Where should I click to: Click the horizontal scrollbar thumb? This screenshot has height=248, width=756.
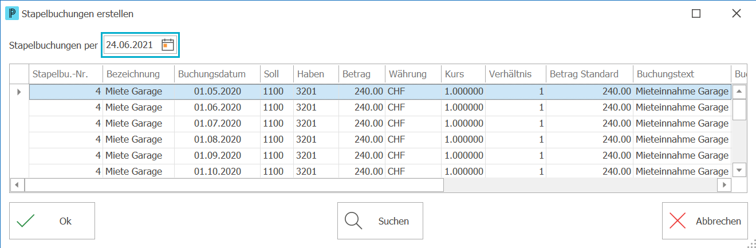point(234,184)
